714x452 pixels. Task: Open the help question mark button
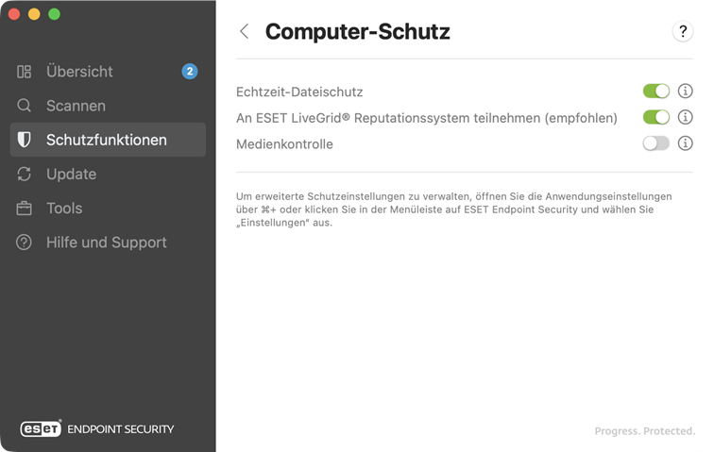click(x=682, y=31)
